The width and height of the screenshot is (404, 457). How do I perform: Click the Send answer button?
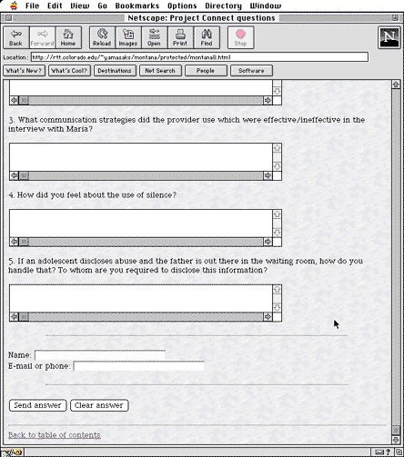click(37, 405)
